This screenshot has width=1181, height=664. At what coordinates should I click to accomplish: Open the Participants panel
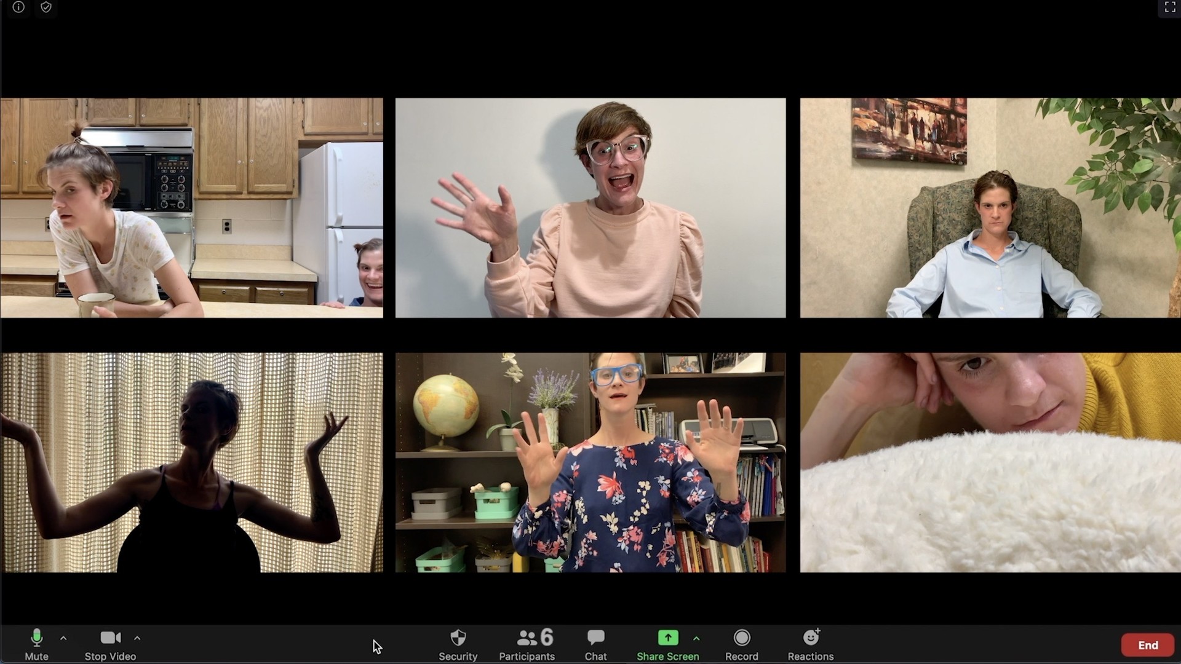click(x=527, y=645)
